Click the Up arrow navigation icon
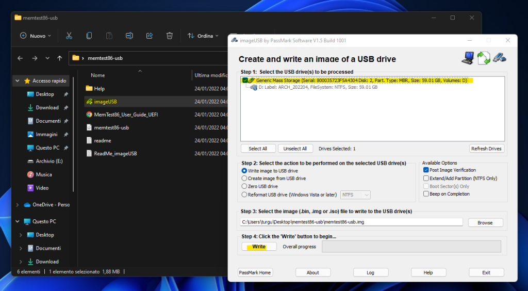528x291 pixels. (60, 58)
